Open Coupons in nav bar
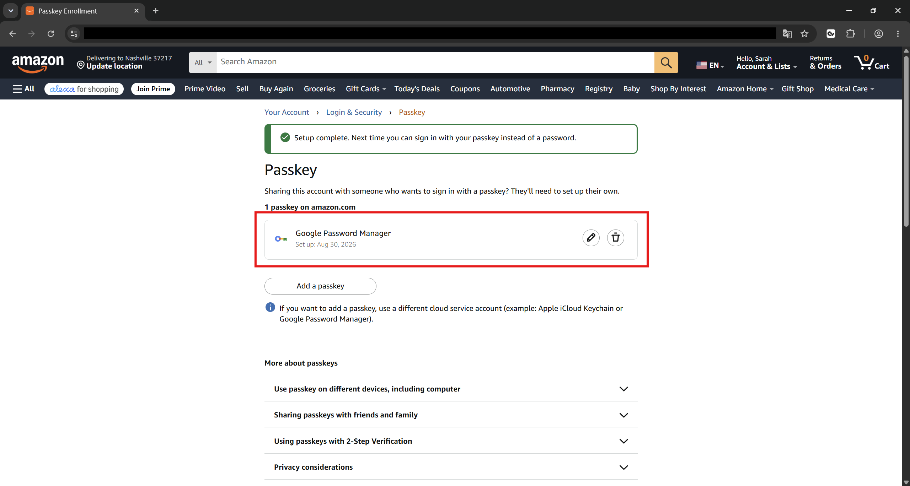 (465, 89)
